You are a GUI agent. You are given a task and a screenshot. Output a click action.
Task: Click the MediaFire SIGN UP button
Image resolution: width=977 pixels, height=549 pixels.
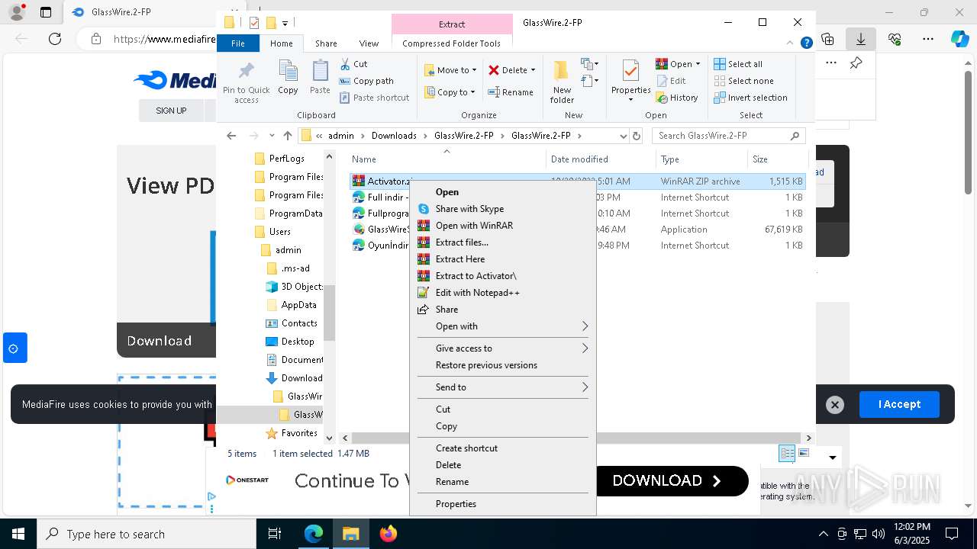click(x=171, y=111)
